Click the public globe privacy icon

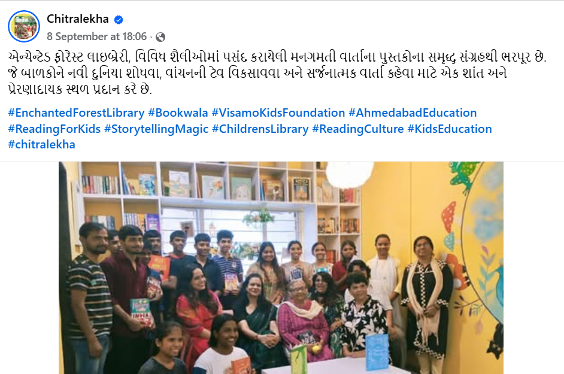(x=160, y=37)
